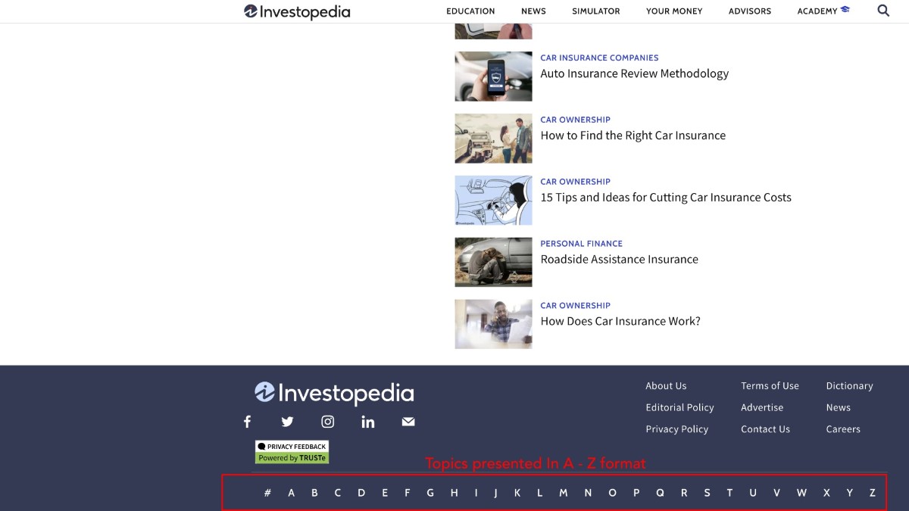Select letter N in topics index
This screenshot has height=511, width=909.
588,493
